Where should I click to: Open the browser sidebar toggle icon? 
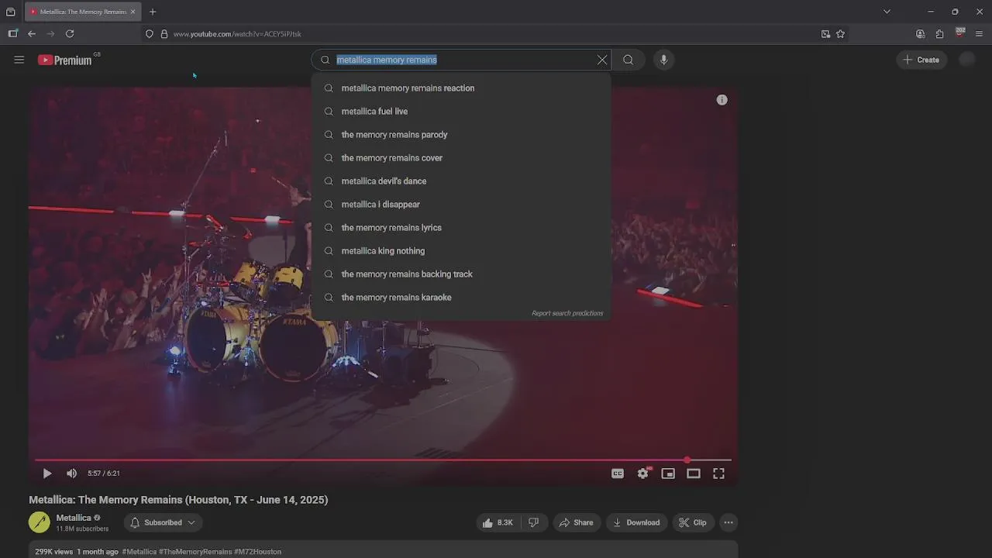[x=12, y=34]
